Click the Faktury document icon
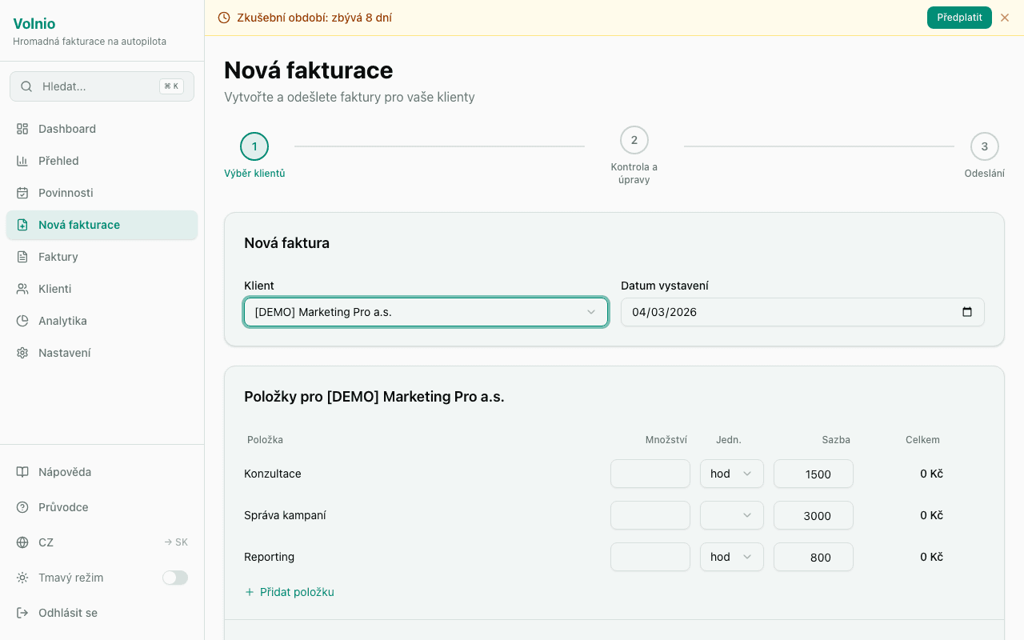Viewport: 1024px width, 640px height. pos(22,257)
